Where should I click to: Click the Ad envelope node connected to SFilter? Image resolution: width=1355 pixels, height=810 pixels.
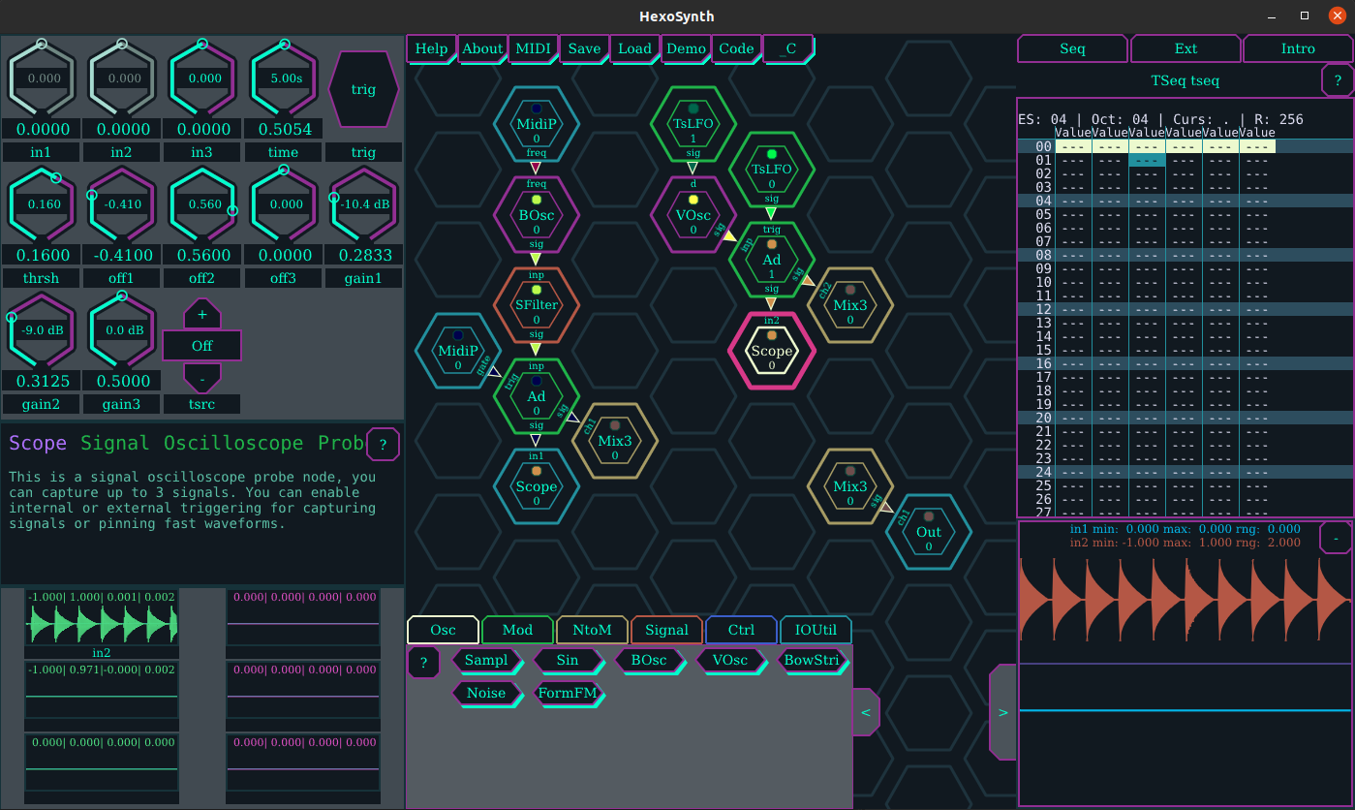[537, 396]
